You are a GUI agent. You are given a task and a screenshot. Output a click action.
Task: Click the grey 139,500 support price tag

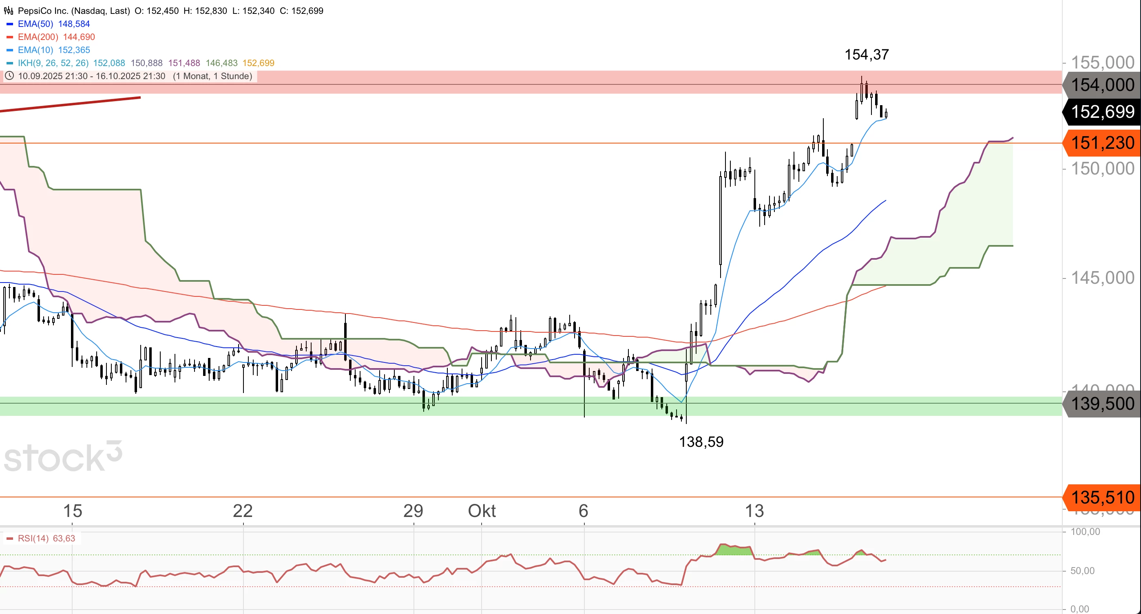point(1102,404)
